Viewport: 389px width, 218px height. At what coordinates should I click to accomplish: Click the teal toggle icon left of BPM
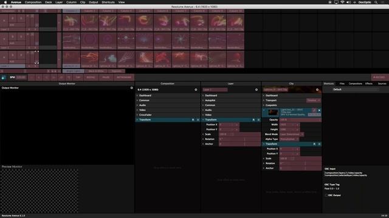tap(3, 78)
